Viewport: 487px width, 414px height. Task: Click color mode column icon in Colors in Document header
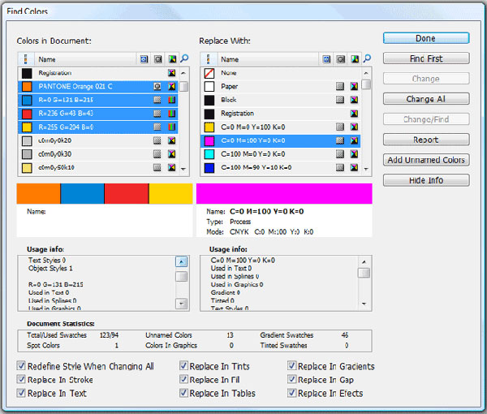[172, 59]
